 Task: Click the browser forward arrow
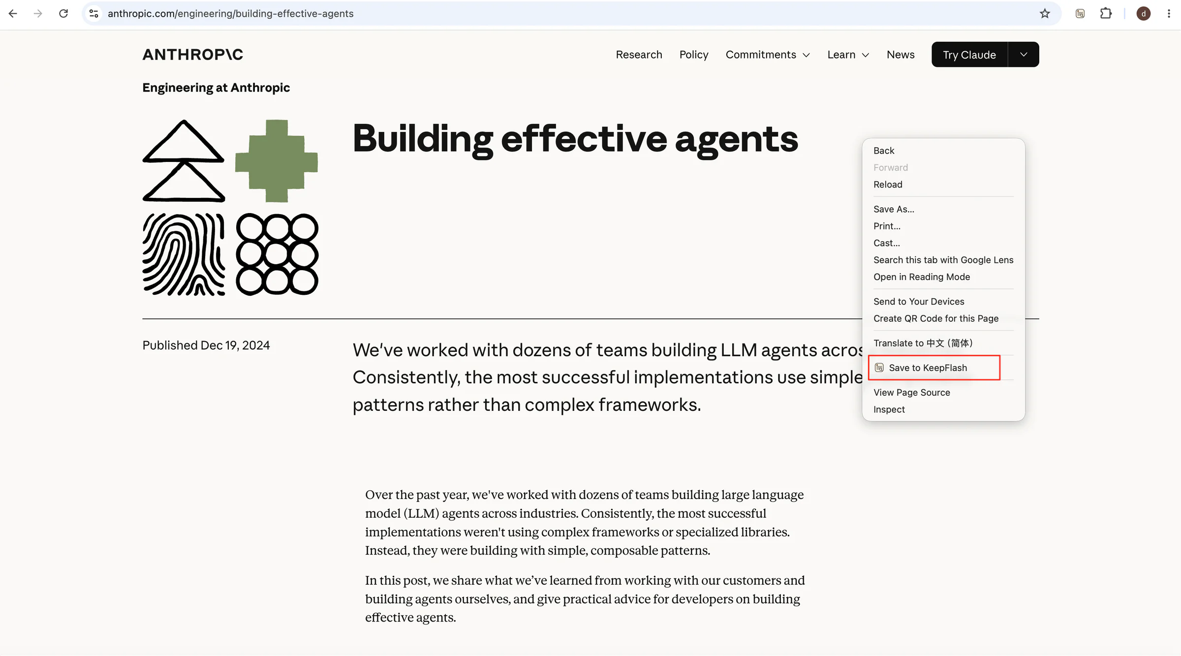(38, 14)
